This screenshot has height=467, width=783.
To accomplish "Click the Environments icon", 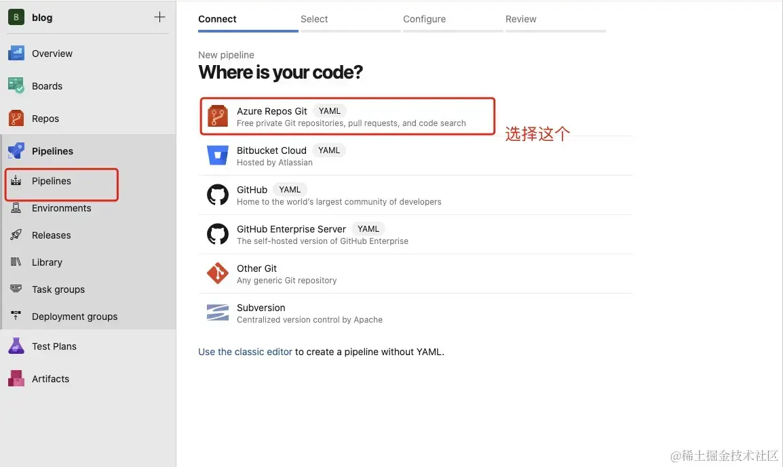I will (x=16, y=208).
